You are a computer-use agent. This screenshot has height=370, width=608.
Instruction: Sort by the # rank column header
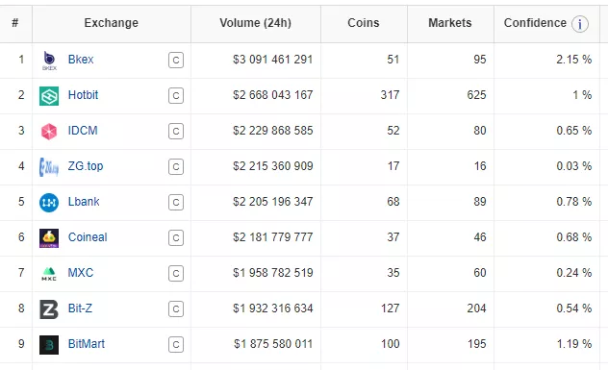tap(15, 23)
